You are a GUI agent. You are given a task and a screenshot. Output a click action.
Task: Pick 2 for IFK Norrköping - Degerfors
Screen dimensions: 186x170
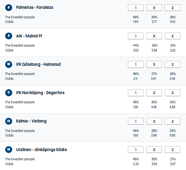tap(172, 93)
